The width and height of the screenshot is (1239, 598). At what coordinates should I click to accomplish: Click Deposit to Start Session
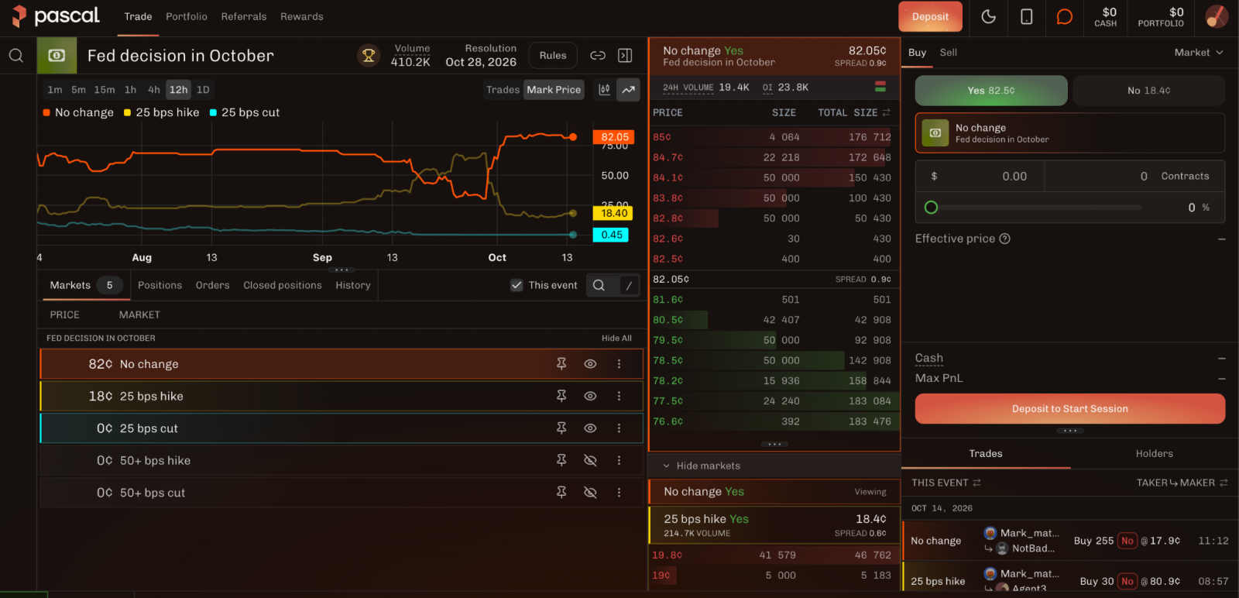click(x=1070, y=409)
